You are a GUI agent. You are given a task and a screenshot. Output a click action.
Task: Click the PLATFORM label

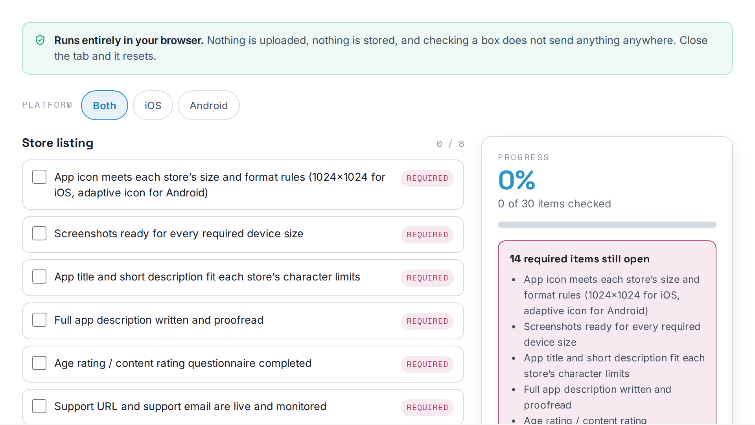(x=47, y=105)
